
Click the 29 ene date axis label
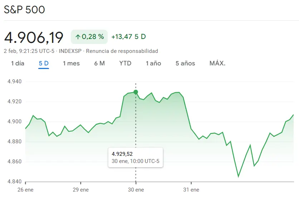click(80, 190)
